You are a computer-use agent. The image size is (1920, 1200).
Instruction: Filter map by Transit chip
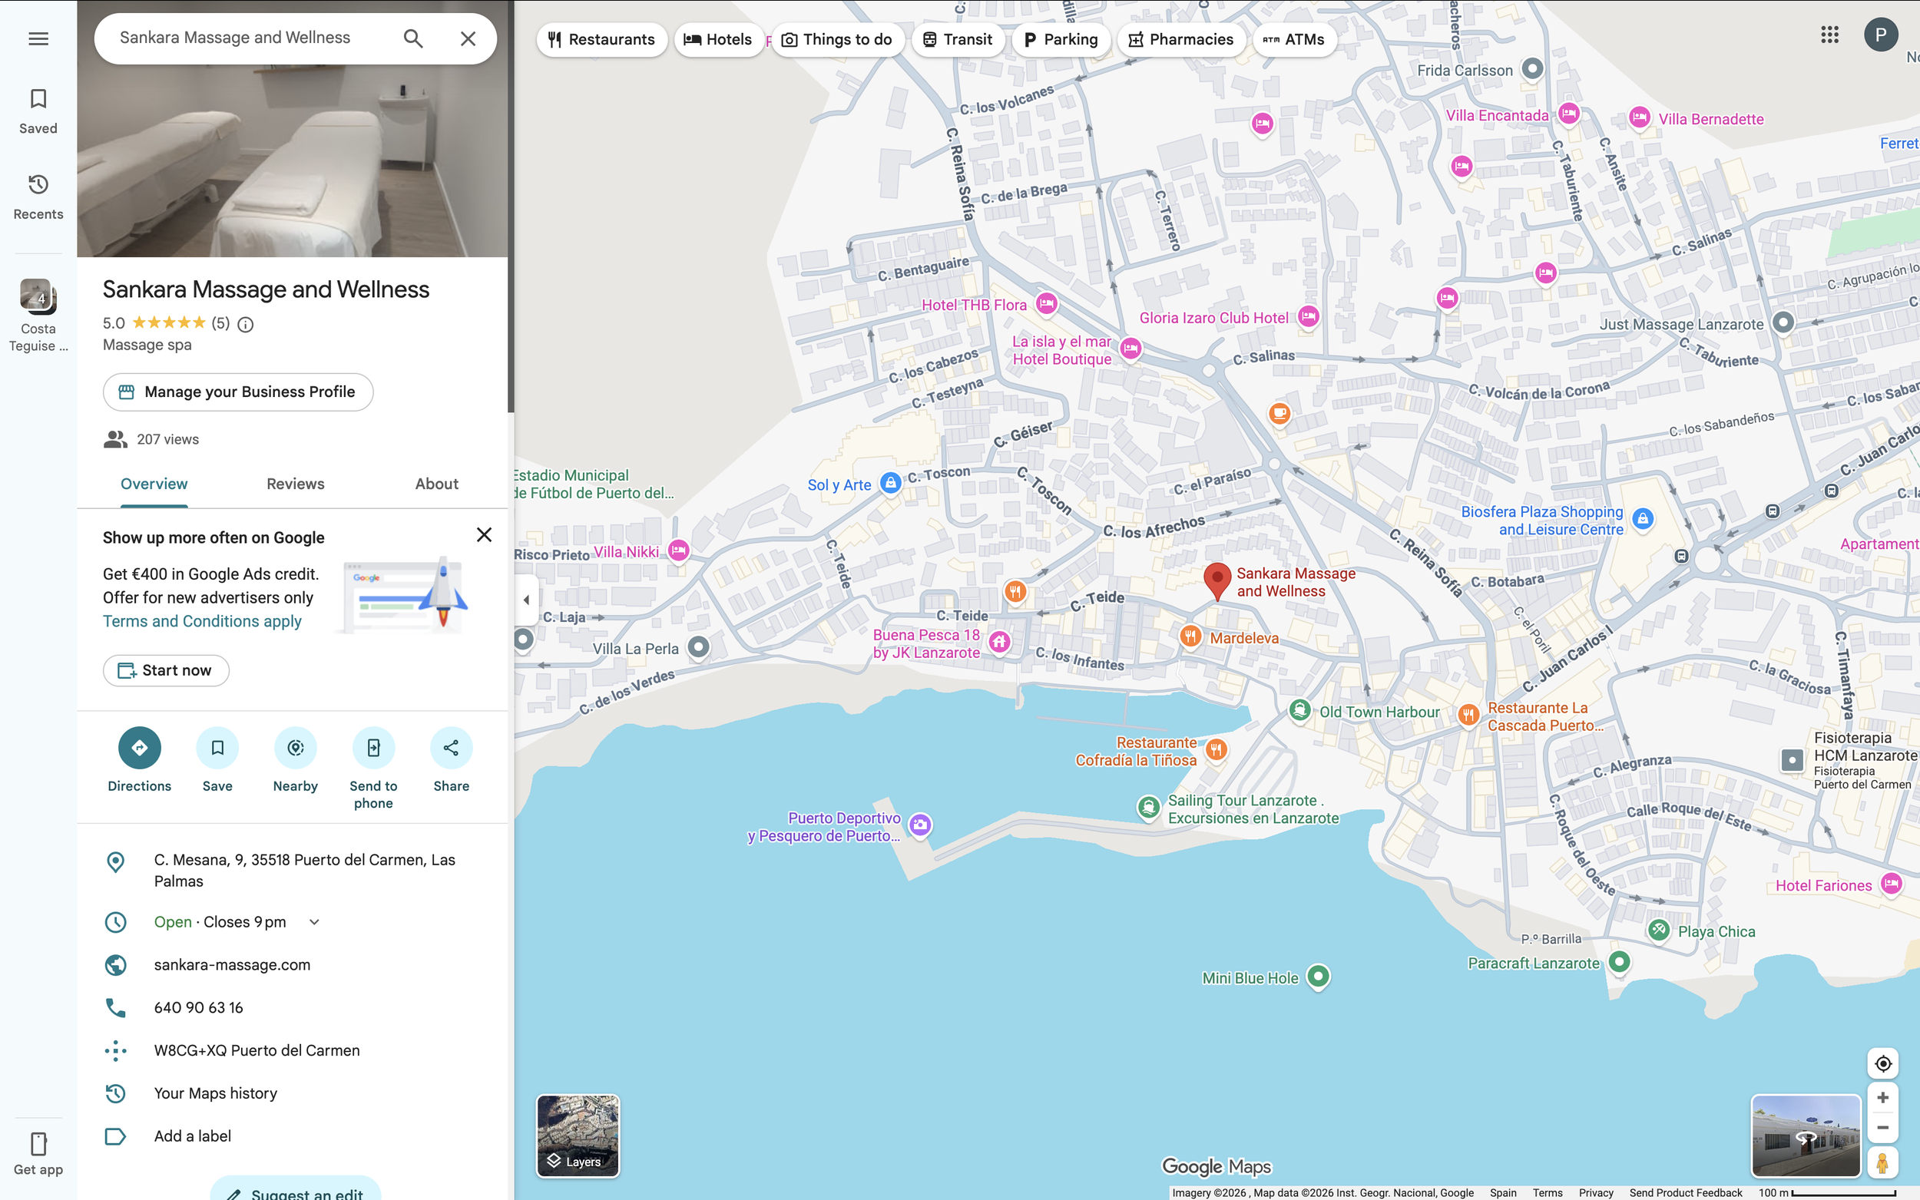[x=958, y=40]
